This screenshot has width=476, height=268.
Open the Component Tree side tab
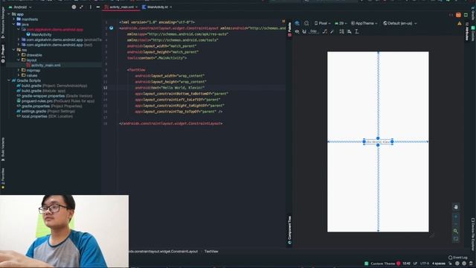pyautogui.click(x=289, y=230)
